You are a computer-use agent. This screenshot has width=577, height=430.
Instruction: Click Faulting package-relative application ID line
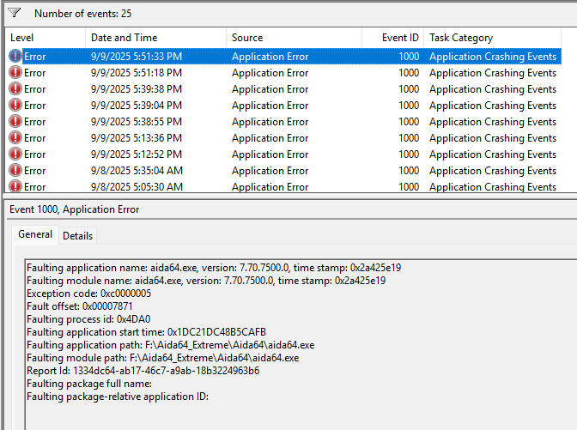coord(118,397)
